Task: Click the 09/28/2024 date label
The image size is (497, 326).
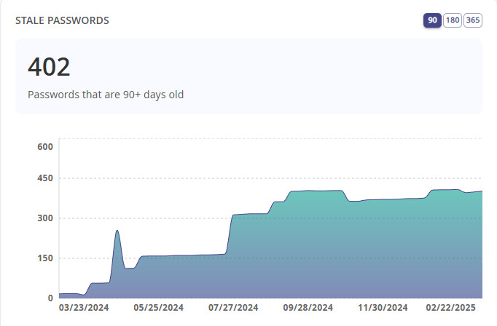Action: pos(308,308)
